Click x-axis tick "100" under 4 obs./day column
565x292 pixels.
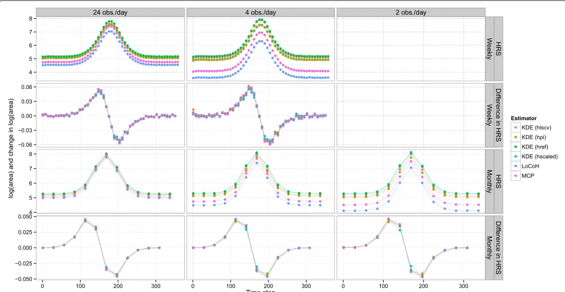coord(231,285)
